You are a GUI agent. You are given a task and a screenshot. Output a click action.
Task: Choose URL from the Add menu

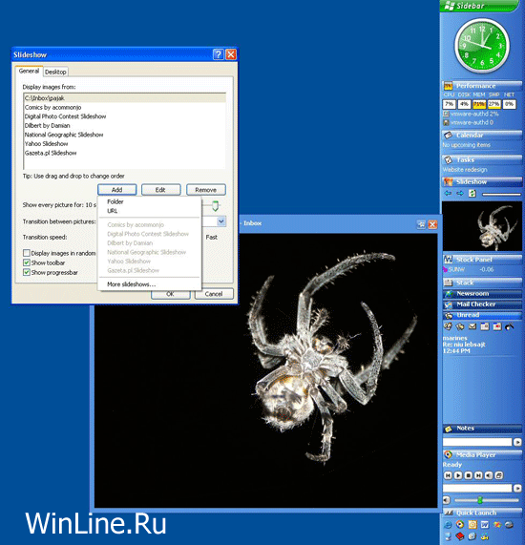113,211
